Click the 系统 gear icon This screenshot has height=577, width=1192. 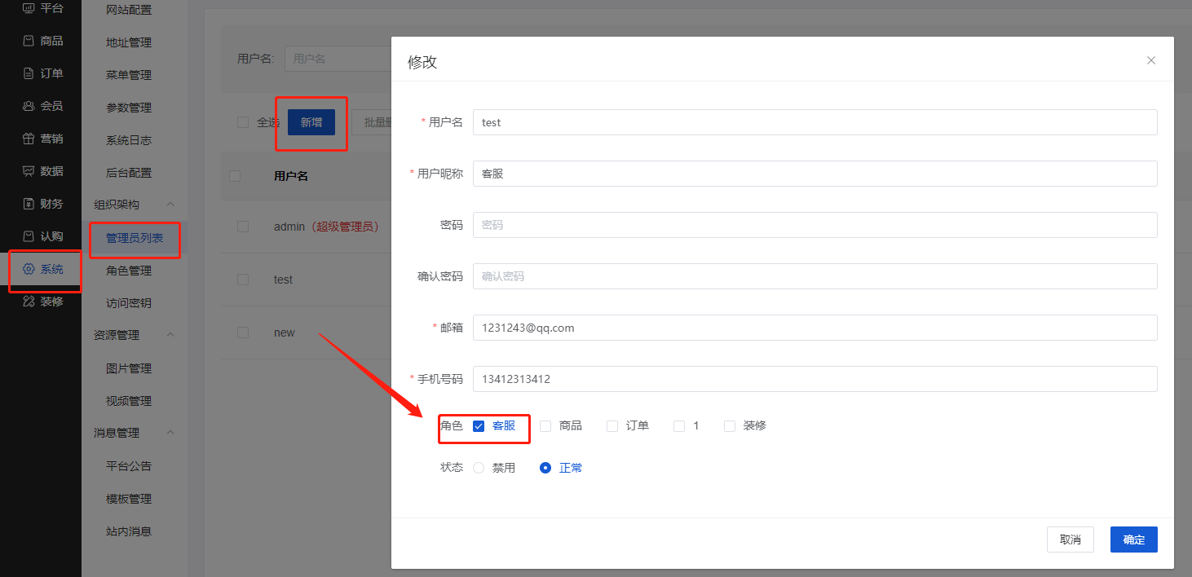[29, 269]
